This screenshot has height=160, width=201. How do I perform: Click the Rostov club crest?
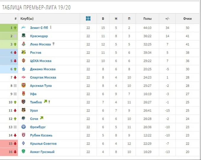pos(23,52)
